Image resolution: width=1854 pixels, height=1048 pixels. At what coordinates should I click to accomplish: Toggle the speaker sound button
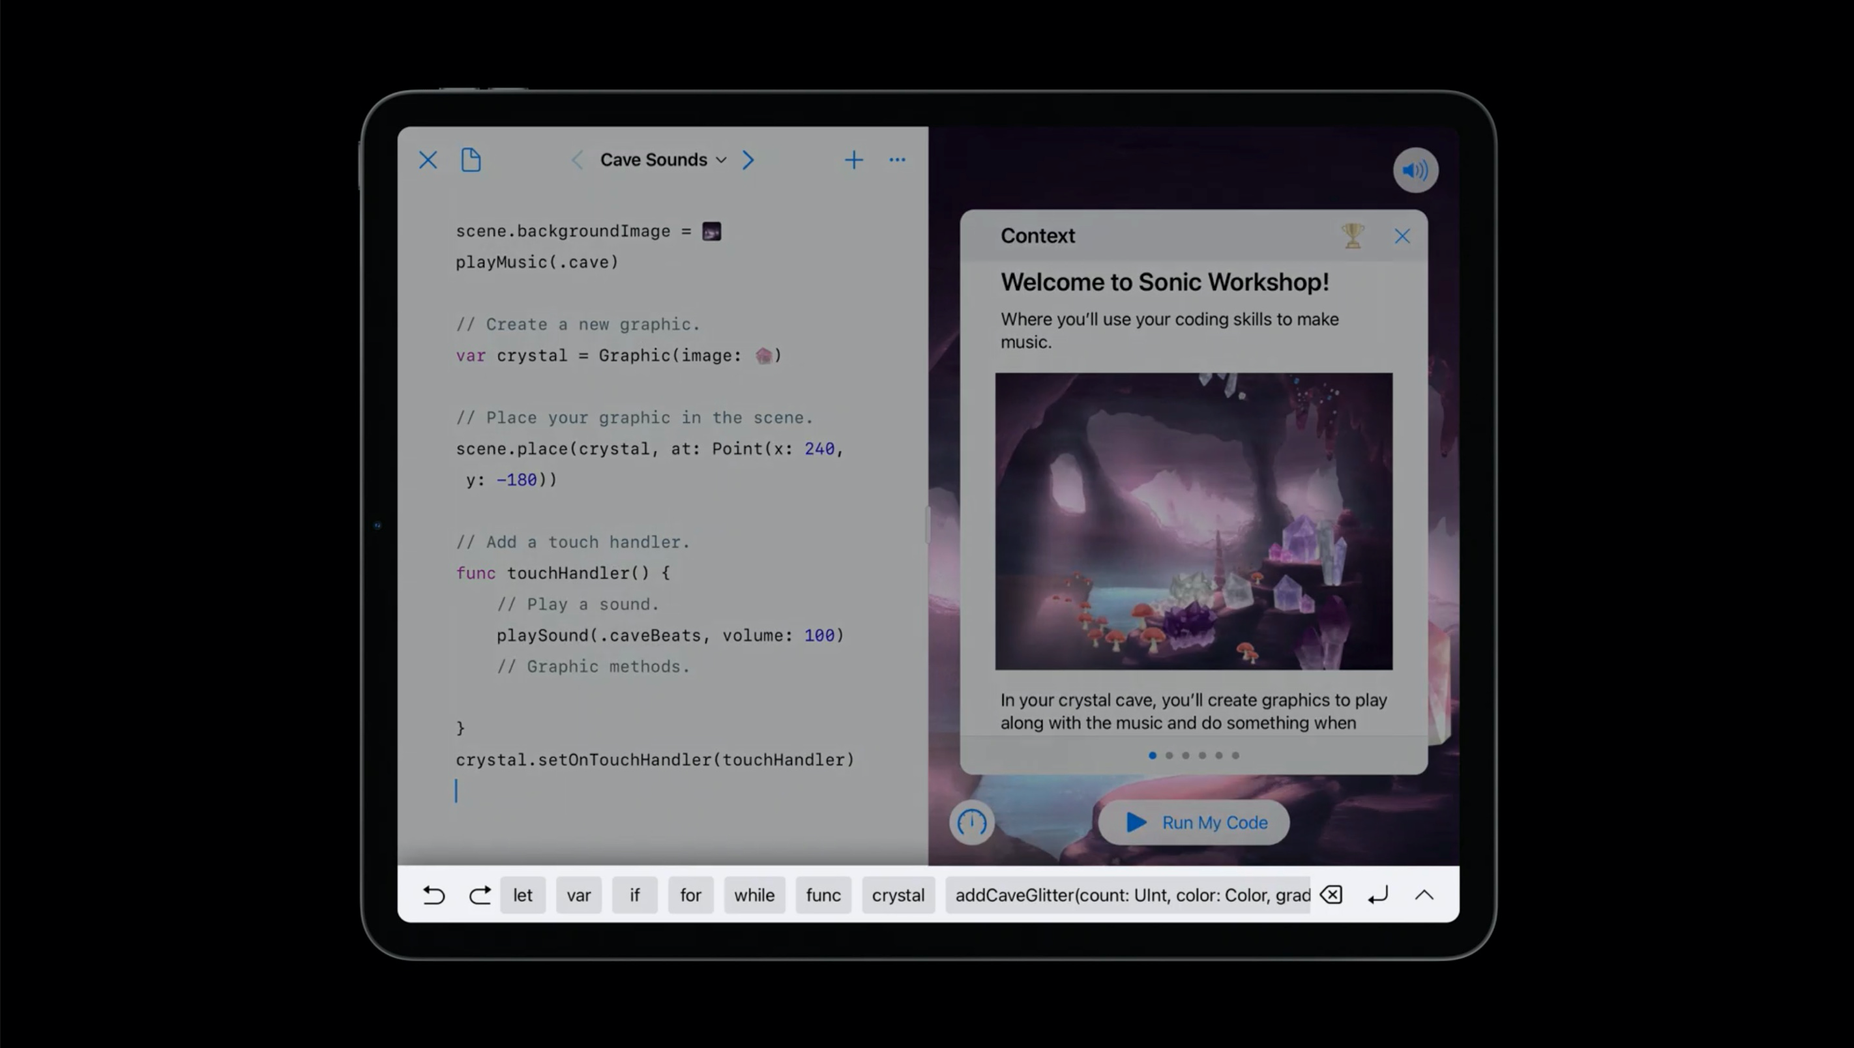click(1415, 171)
